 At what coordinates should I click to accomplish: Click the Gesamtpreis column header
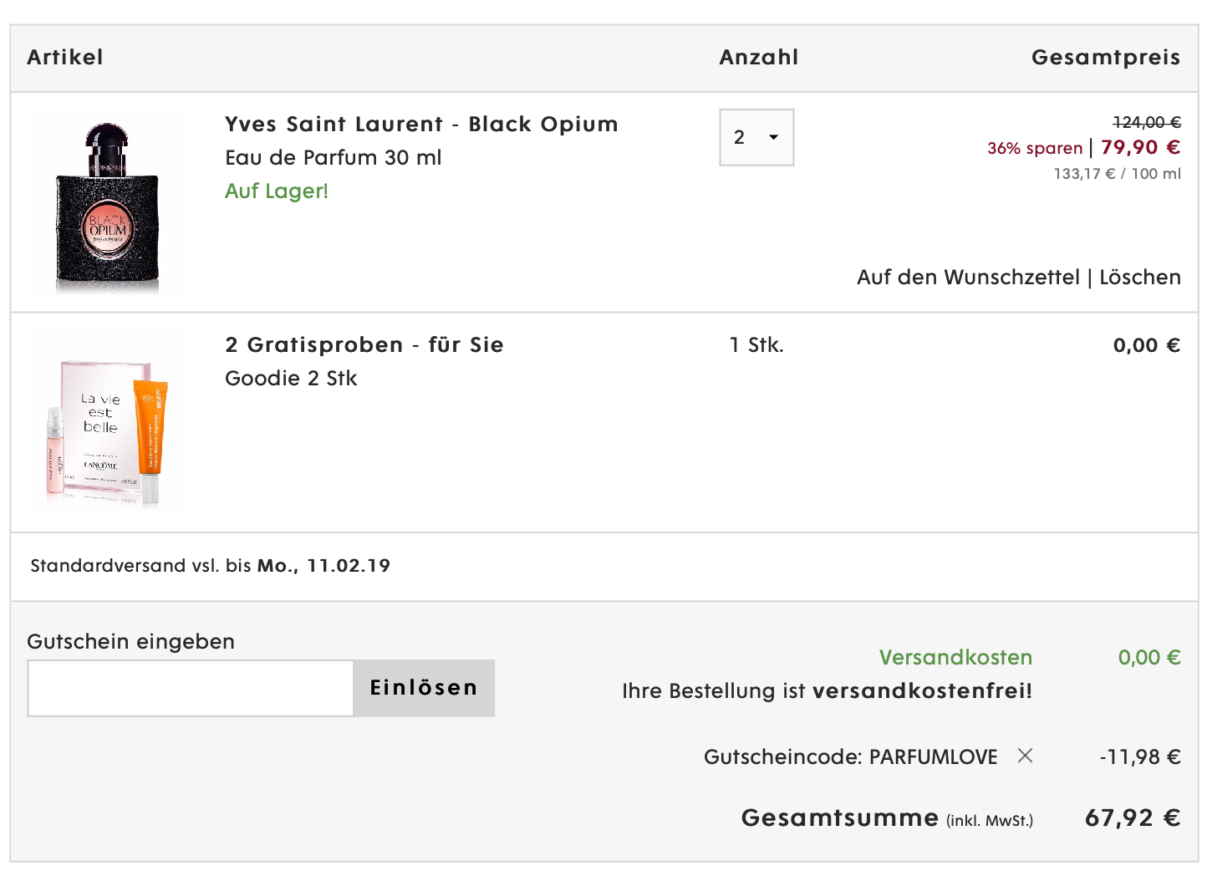point(1106,58)
